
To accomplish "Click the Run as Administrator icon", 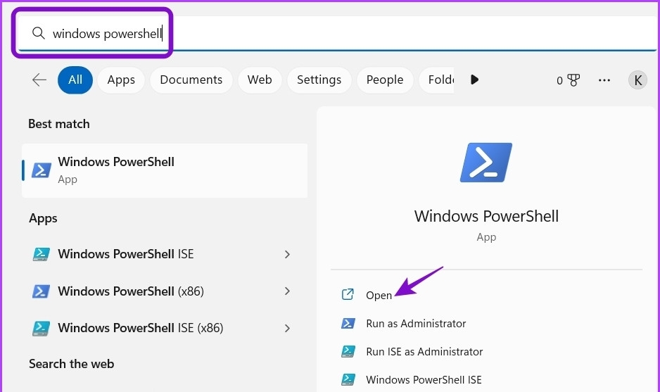I will (348, 323).
